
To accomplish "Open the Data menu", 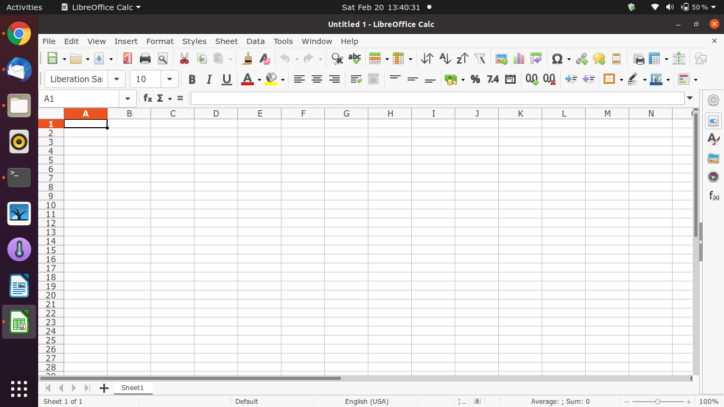I will (x=255, y=41).
